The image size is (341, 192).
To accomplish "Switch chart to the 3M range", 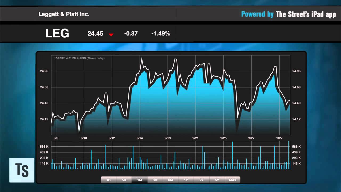I will point(155,180).
